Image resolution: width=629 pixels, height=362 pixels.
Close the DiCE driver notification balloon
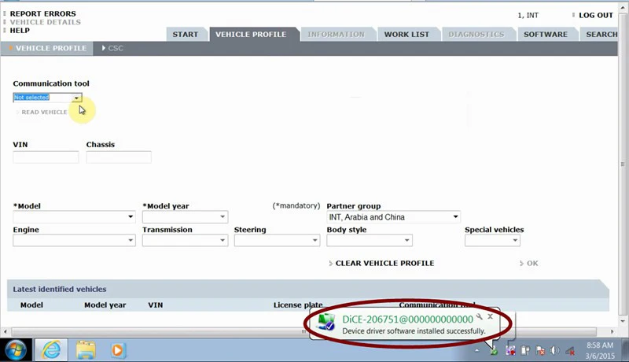coord(490,316)
